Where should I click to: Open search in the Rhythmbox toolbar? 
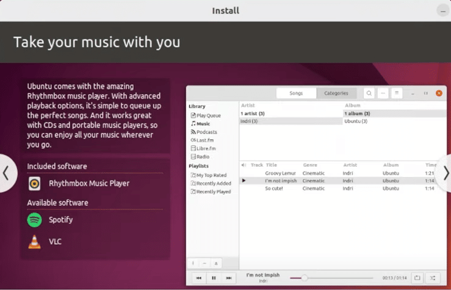coord(369,93)
